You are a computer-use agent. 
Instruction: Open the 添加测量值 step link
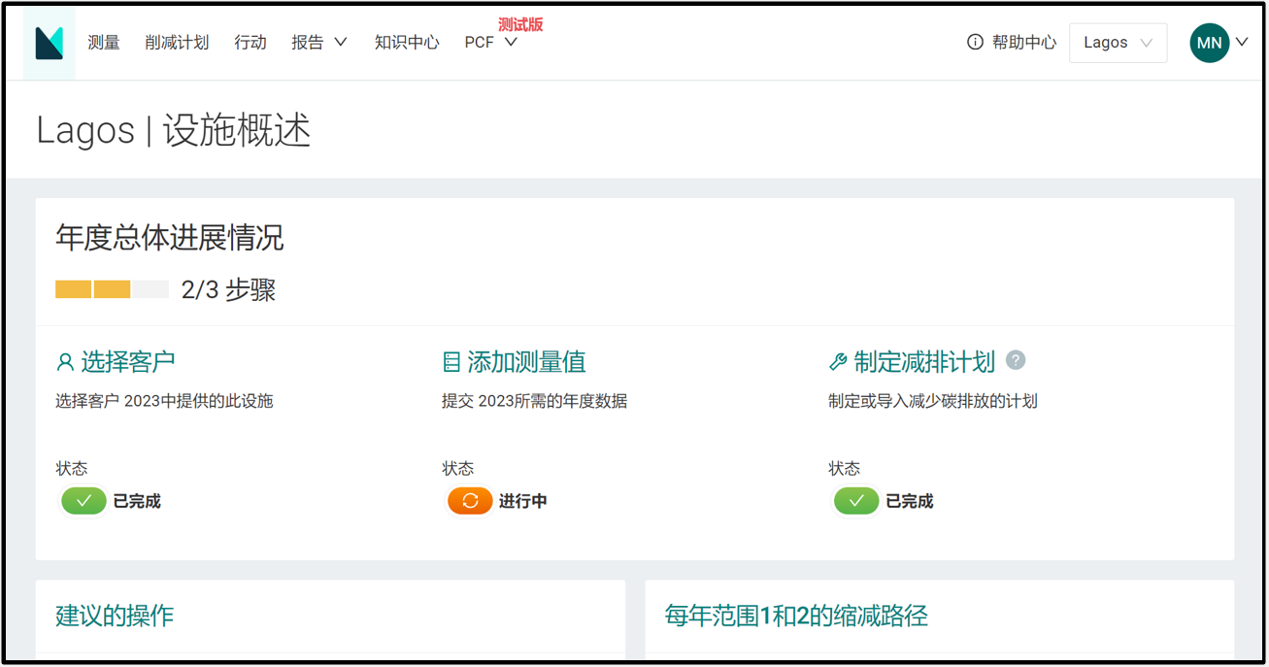click(x=526, y=362)
